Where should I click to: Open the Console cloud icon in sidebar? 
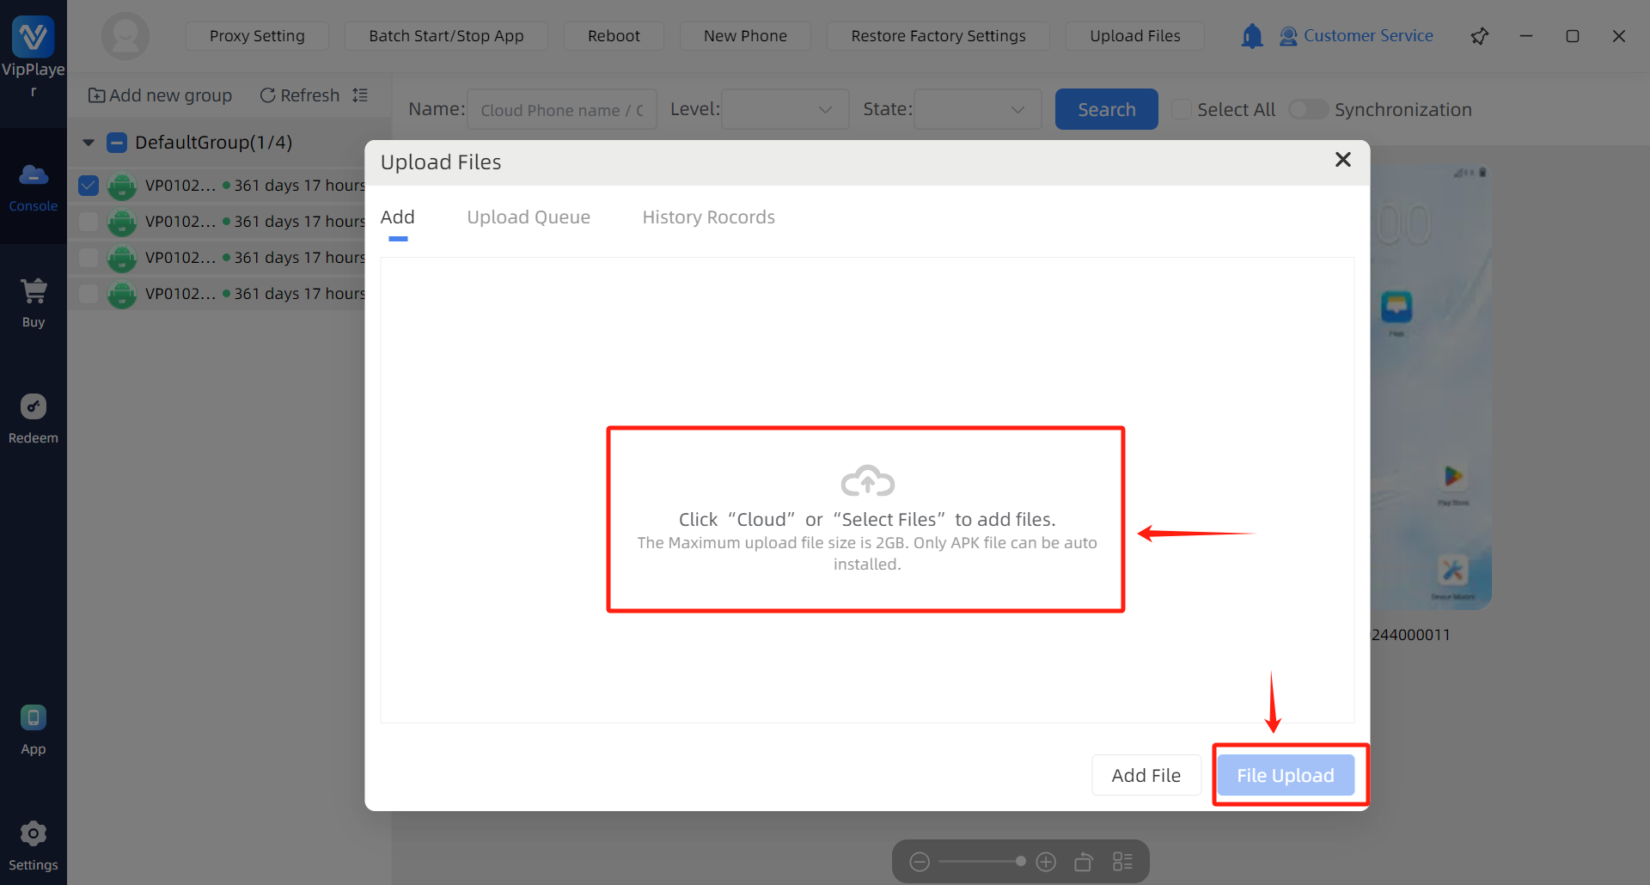click(x=34, y=176)
